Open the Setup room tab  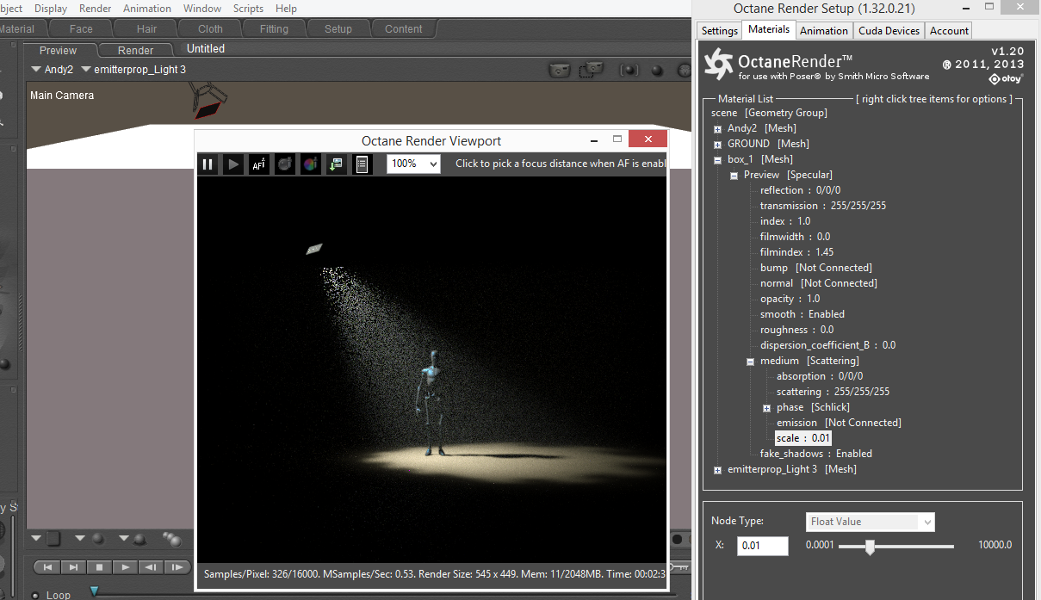tap(338, 28)
